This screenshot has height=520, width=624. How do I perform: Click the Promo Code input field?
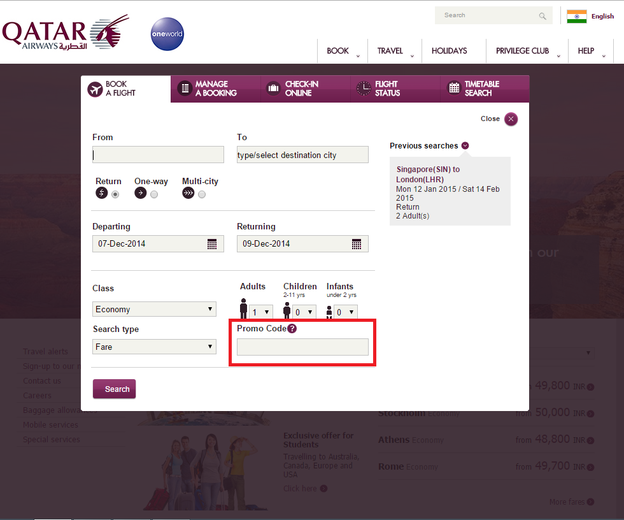click(x=302, y=347)
